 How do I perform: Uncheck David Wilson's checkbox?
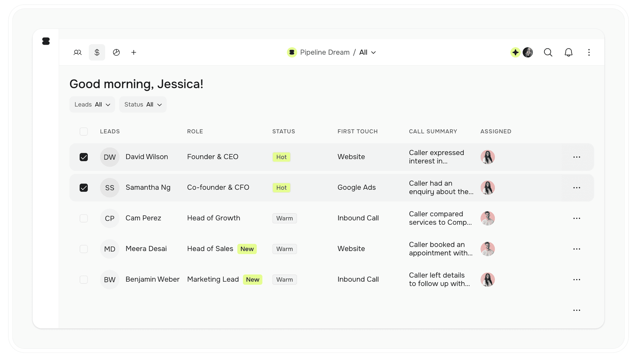pos(84,157)
